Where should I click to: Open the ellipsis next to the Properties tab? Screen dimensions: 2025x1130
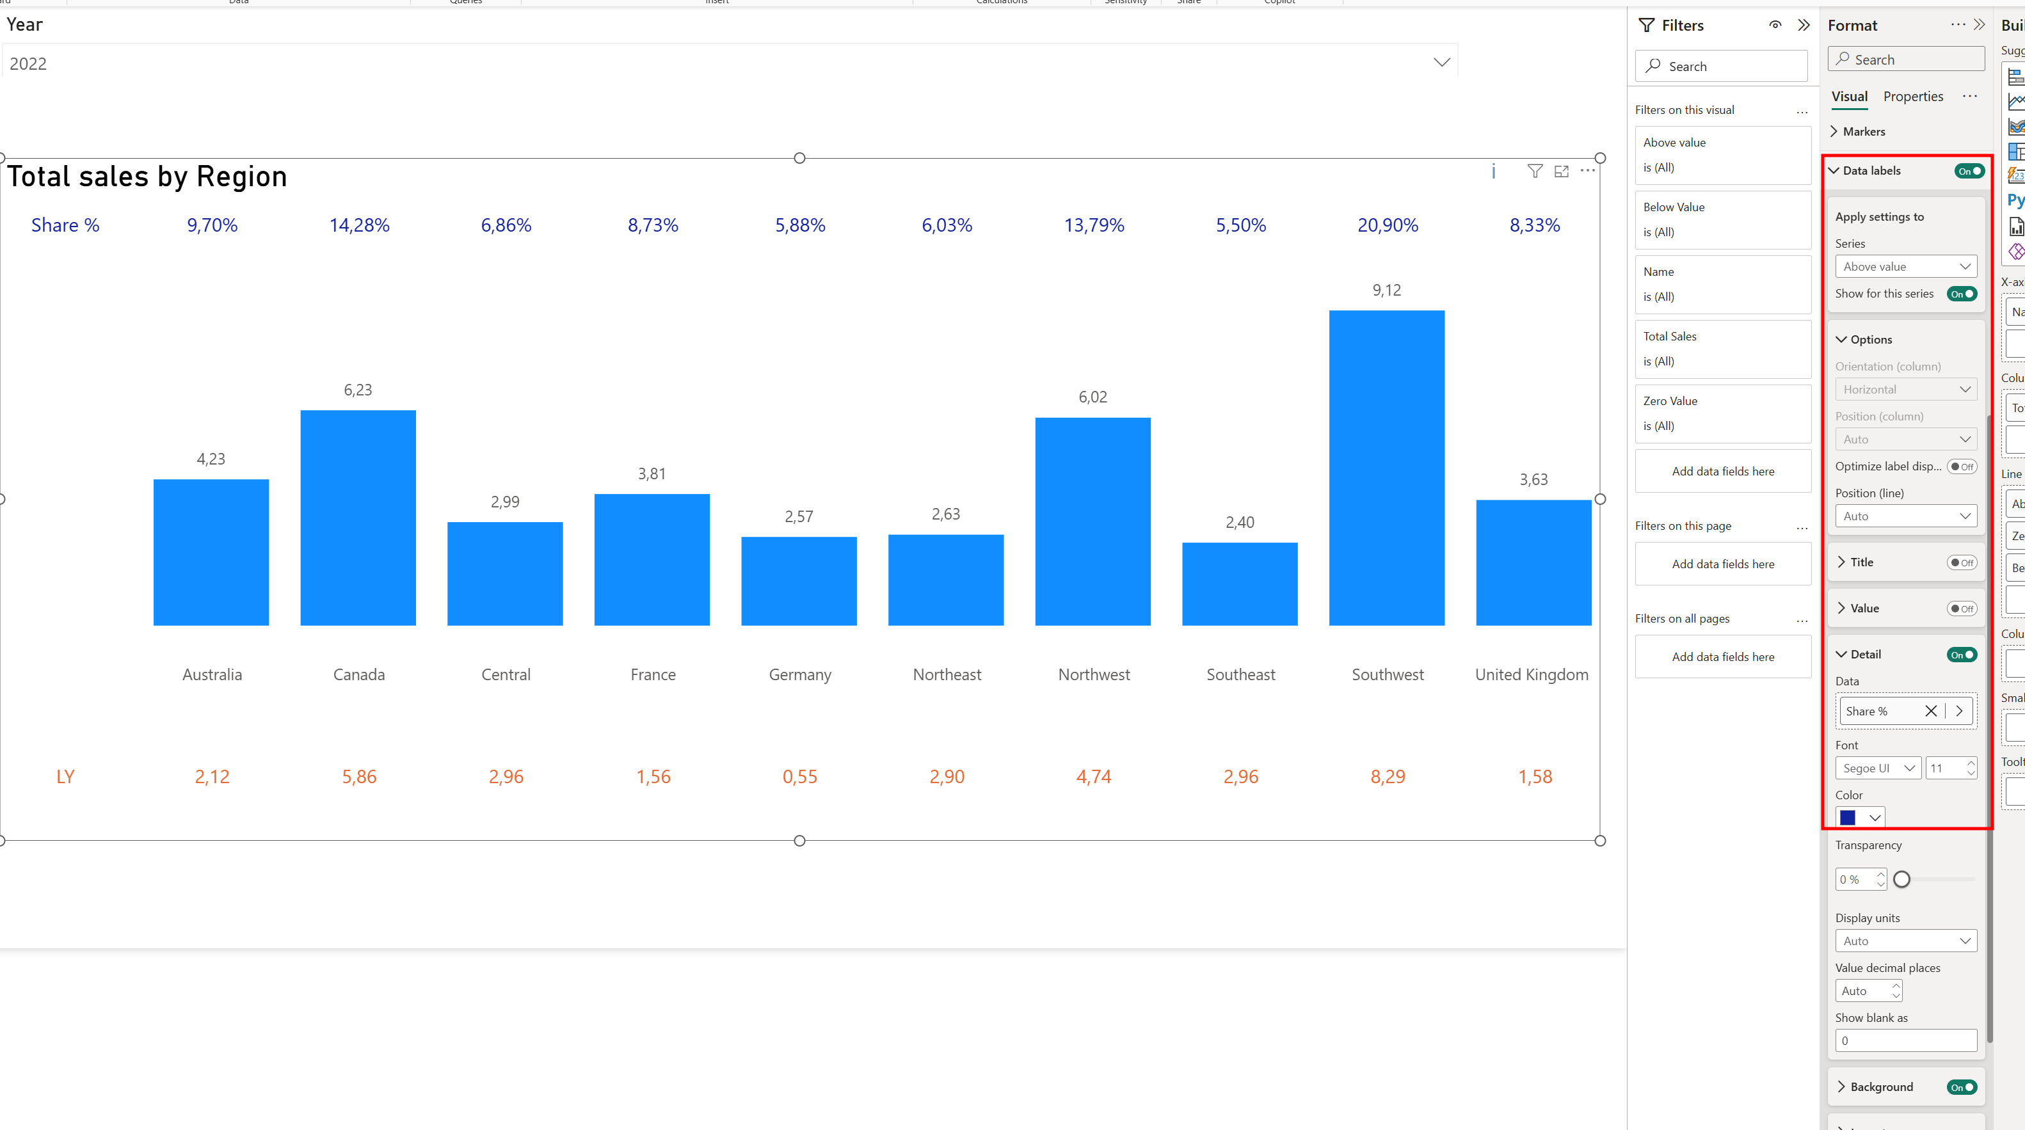[x=1969, y=97]
